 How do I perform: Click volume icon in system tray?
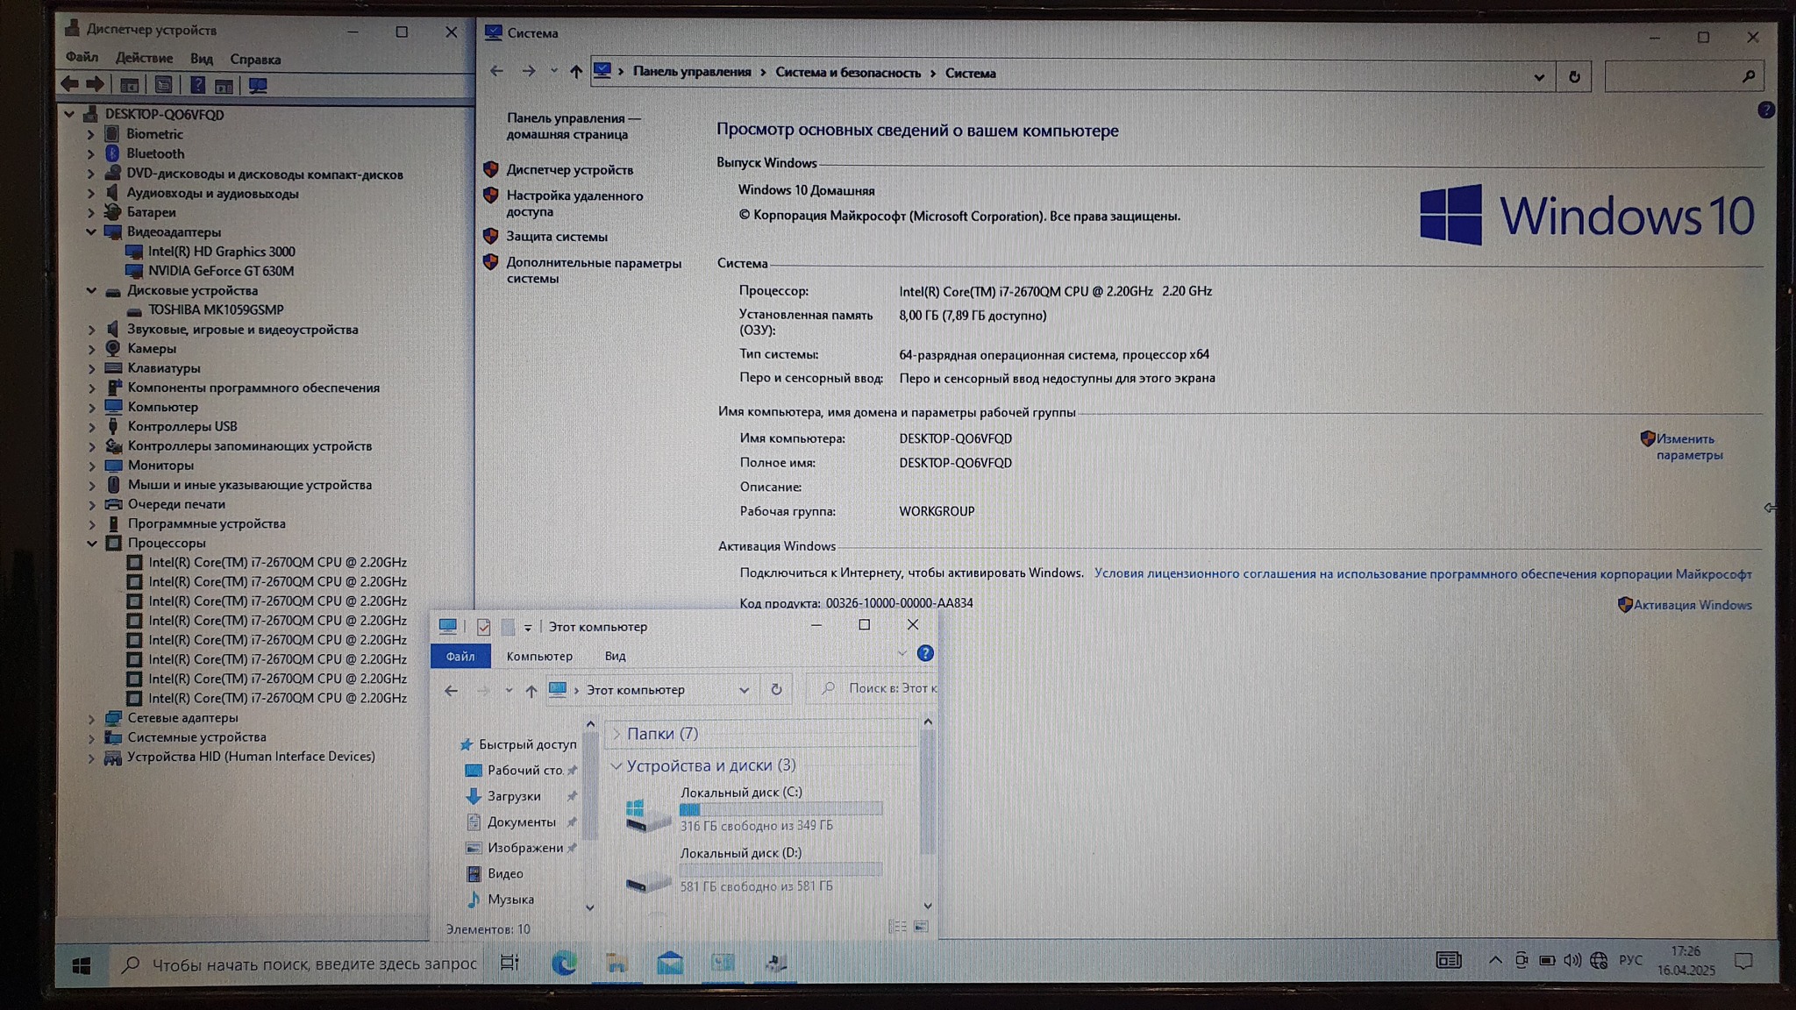pyautogui.click(x=1571, y=961)
